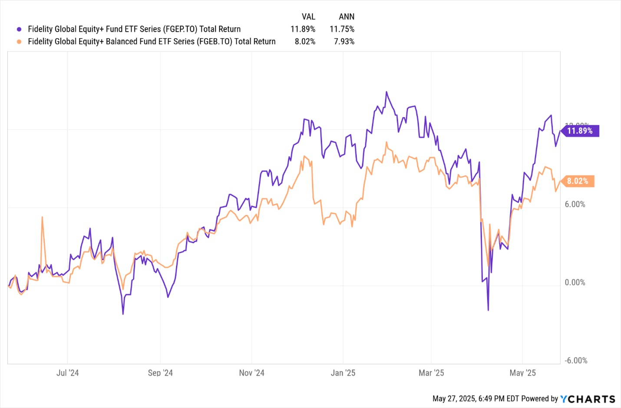
Task: Select the Fidelity Global Equity+ Fund ETF legend label
Action: pyautogui.click(x=134, y=29)
